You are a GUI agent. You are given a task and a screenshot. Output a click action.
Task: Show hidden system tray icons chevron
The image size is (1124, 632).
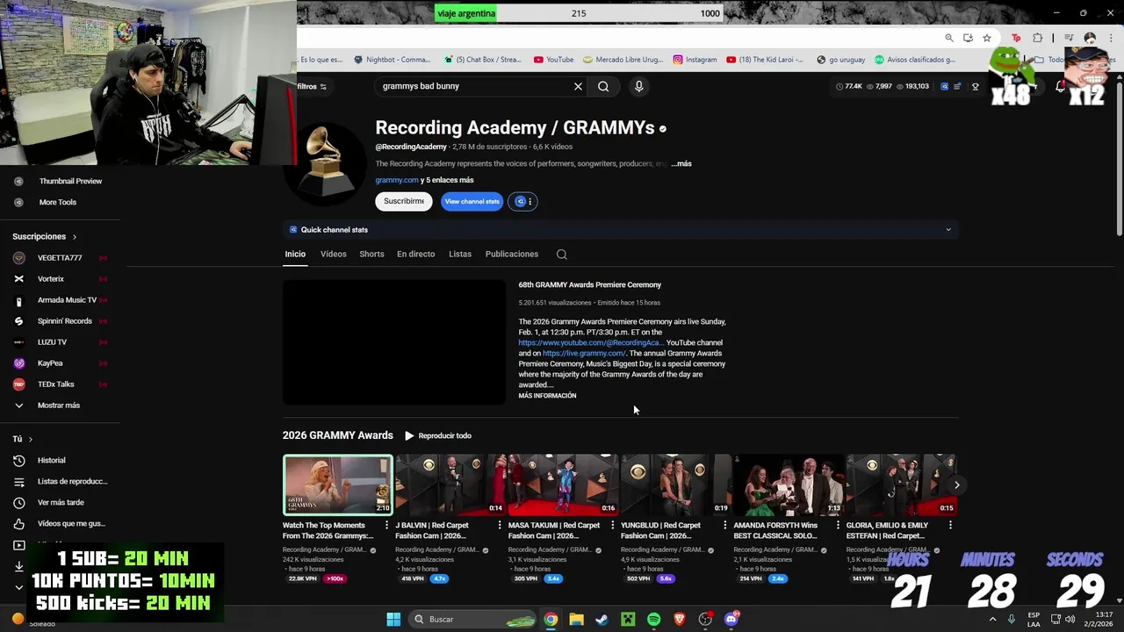(992, 619)
